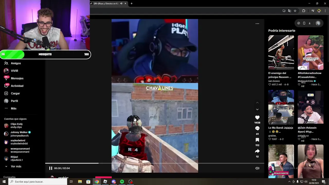Viewport: 329px width, 185px height.
Task: Pause the playing TikTok video
Action: point(51,168)
